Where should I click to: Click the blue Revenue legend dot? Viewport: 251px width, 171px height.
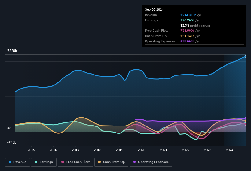tap(10, 162)
